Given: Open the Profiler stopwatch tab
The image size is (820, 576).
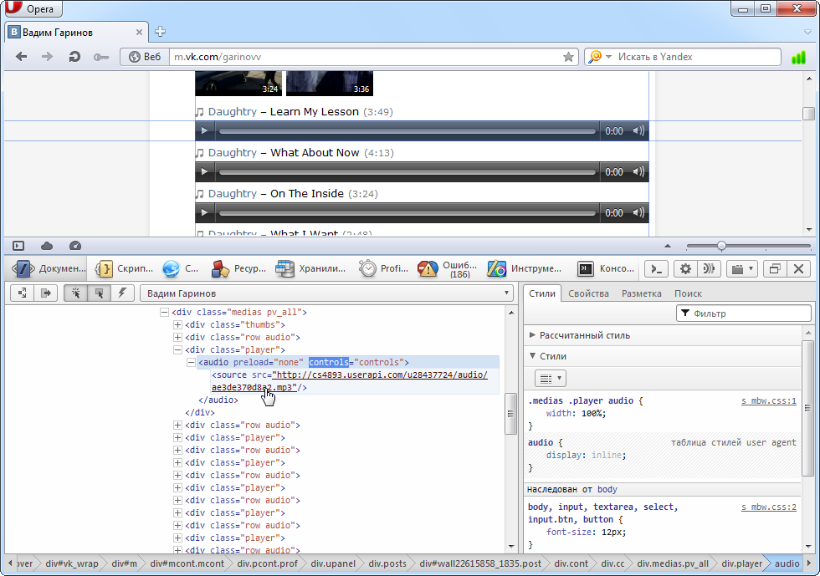Looking at the screenshot, I should click(x=383, y=268).
